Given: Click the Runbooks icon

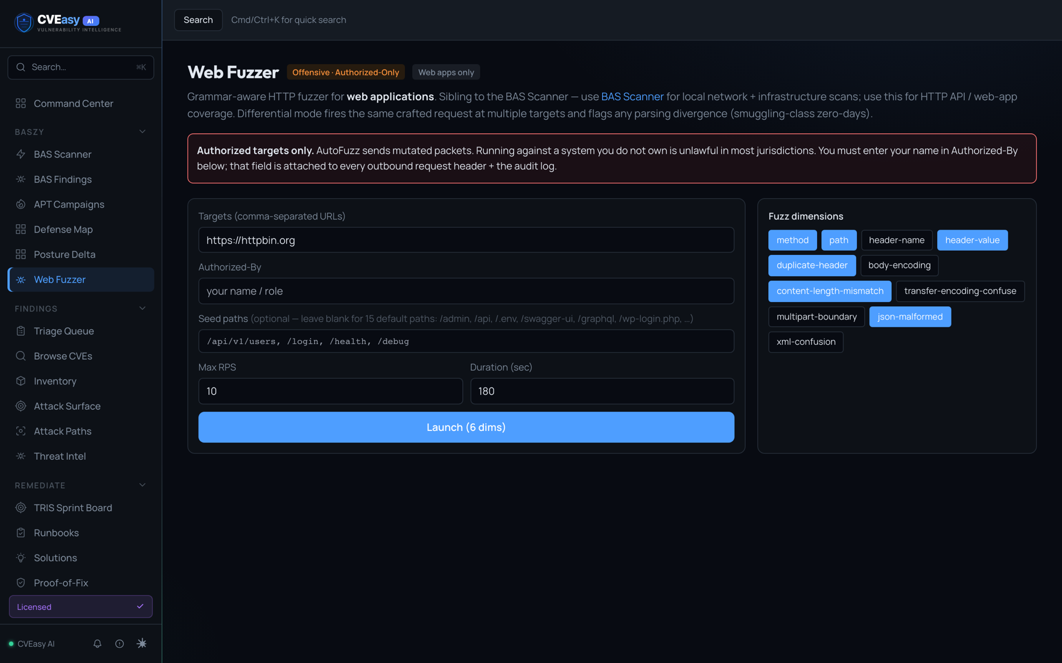Looking at the screenshot, I should (21, 533).
